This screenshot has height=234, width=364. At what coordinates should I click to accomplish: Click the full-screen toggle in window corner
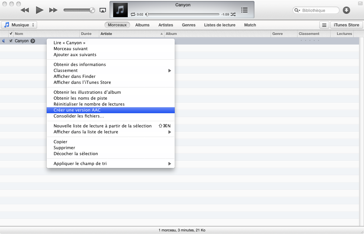tap(360, 3)
